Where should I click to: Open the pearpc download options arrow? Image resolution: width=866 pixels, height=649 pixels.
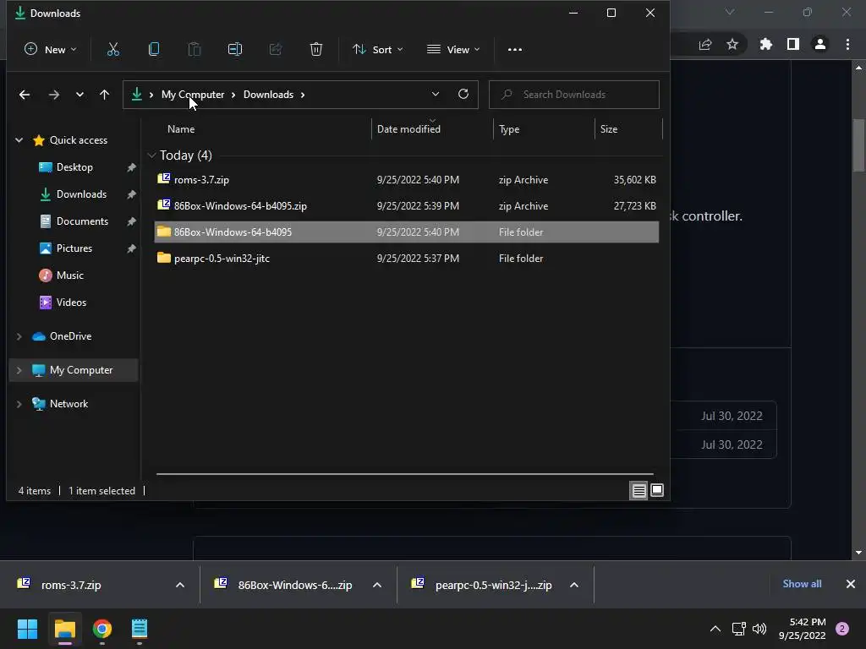coord(574,585)
